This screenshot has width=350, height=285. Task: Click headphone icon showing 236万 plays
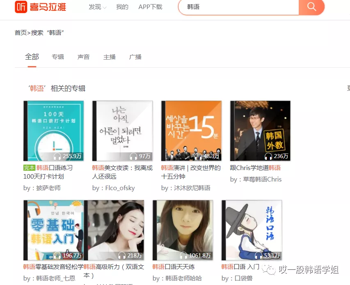(x=268, y=156)
